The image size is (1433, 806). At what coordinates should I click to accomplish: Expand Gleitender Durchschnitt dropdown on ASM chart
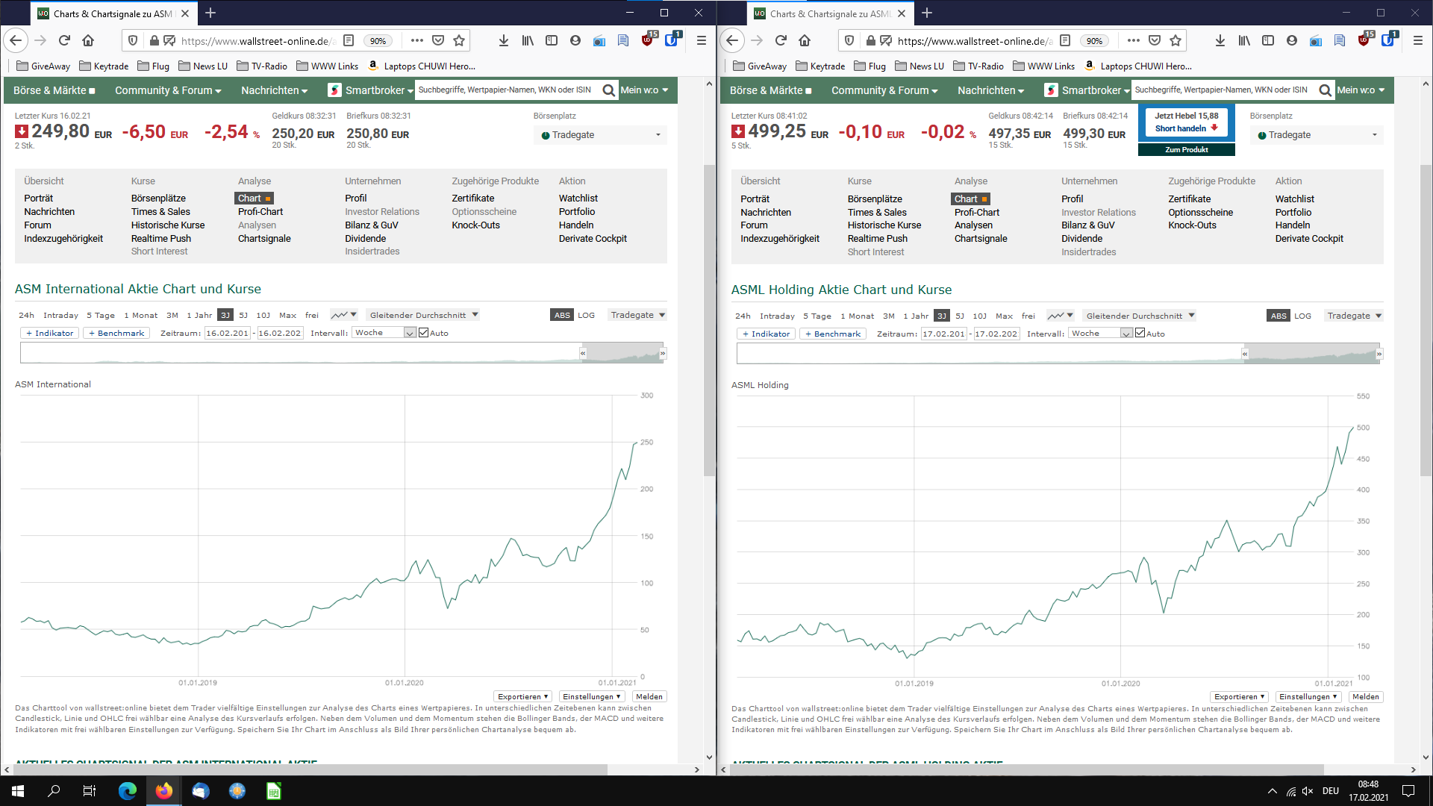(x=422, y=315)
